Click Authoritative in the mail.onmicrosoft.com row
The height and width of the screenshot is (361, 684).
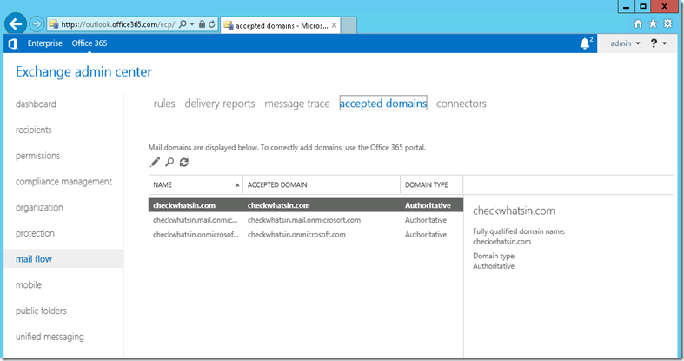[x=426, y=220]
